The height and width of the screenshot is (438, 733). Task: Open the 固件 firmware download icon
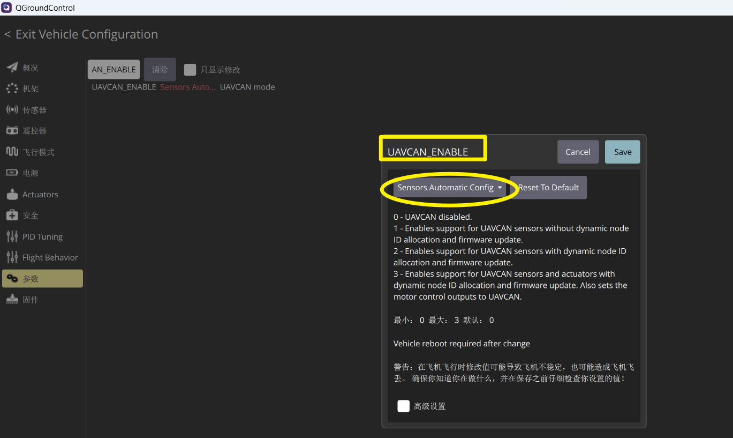click(x=12, y=299)
